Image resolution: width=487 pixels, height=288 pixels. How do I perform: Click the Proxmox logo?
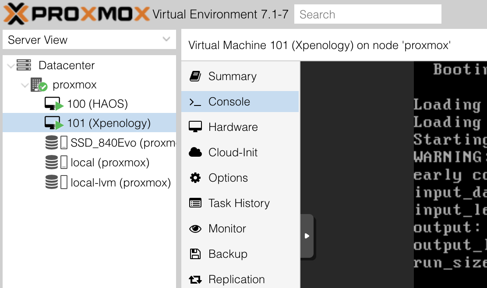[77, 14]
